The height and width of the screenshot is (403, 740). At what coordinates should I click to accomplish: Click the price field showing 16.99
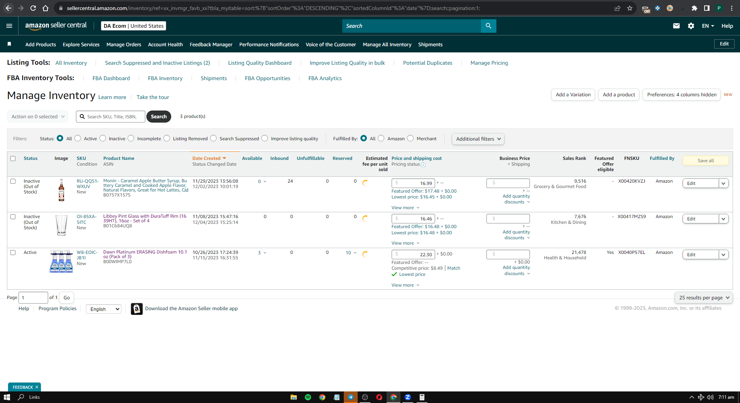coord(413,183)
